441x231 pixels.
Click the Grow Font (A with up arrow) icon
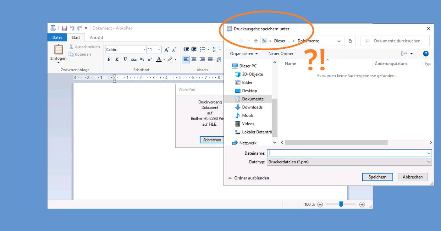(x=166, y=49)
